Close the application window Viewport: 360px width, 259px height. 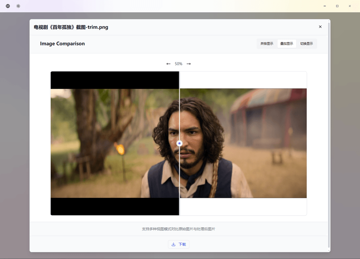(350, 6)
